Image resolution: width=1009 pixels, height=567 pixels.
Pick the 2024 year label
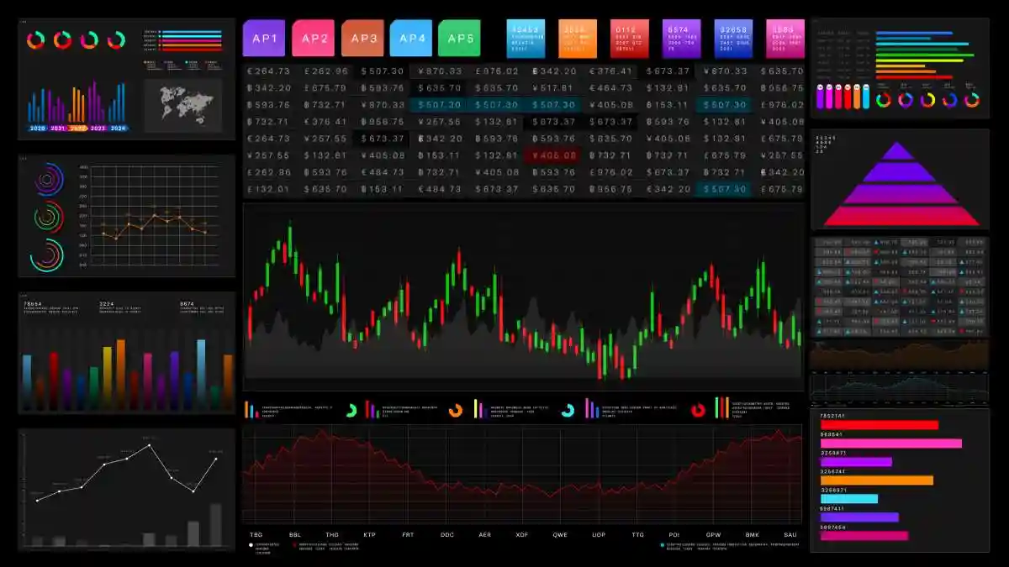coord(119,129)
